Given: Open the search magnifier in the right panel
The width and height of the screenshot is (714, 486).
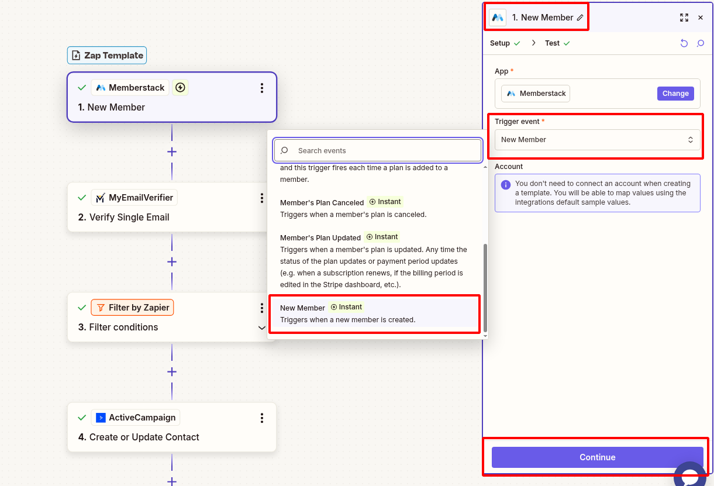Looking at the screenshot, I should [x=701, y=43].
